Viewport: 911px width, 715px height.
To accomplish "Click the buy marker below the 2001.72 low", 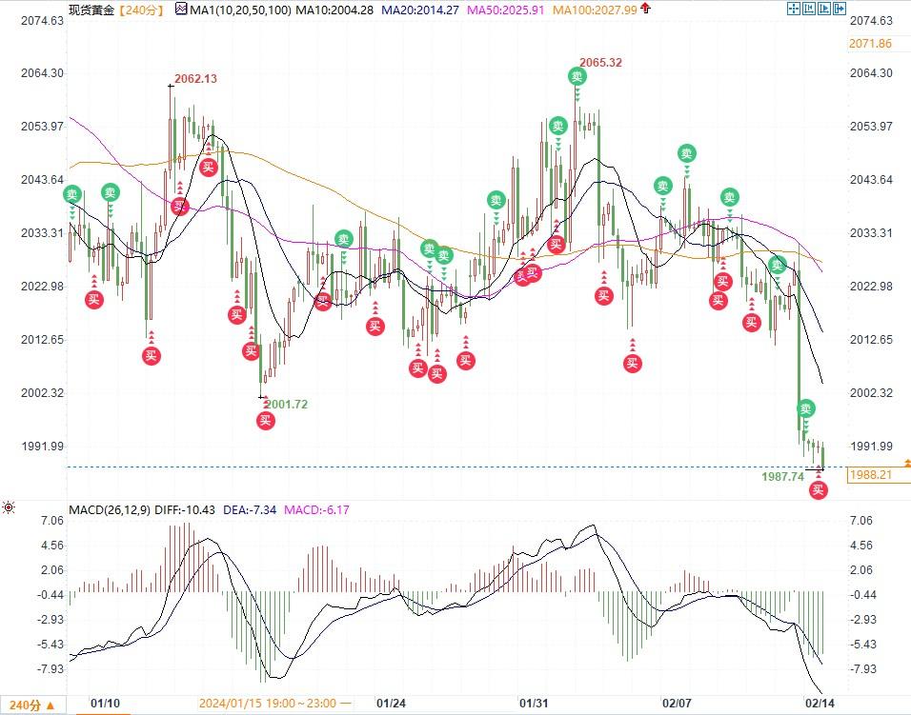I will pos(266,420).
